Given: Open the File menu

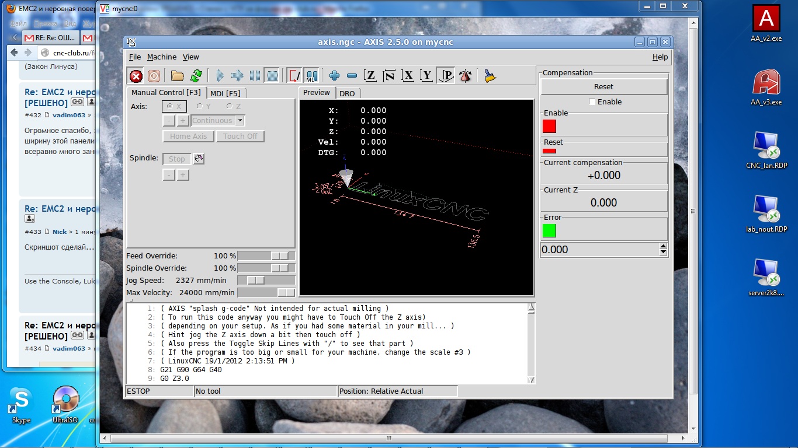Looking at the screenshot, I should [x=135, y=57].
